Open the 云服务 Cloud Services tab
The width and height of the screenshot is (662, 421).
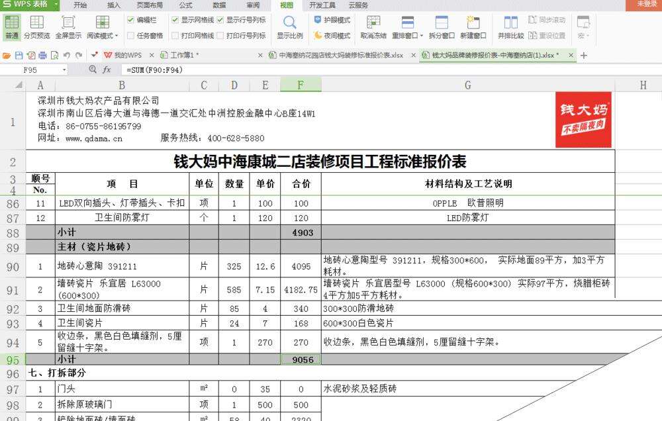358,5
